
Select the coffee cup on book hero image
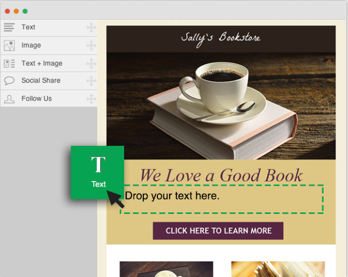221,106
